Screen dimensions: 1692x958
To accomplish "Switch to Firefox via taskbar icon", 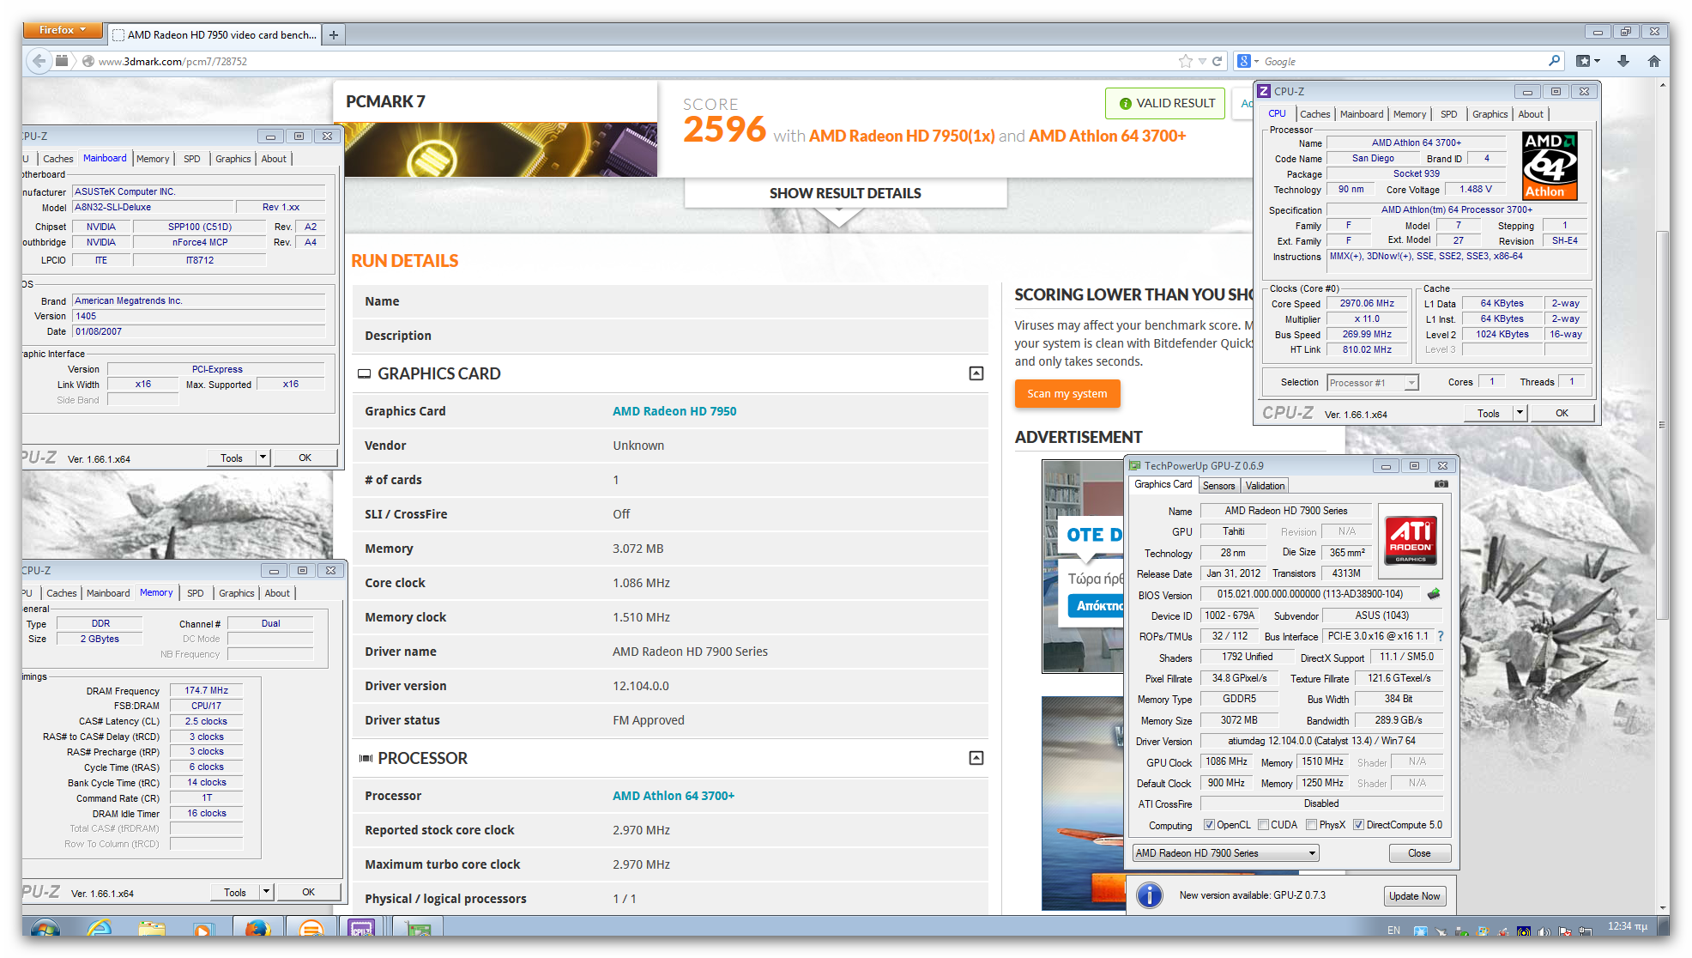I will (x=257, y=928).
